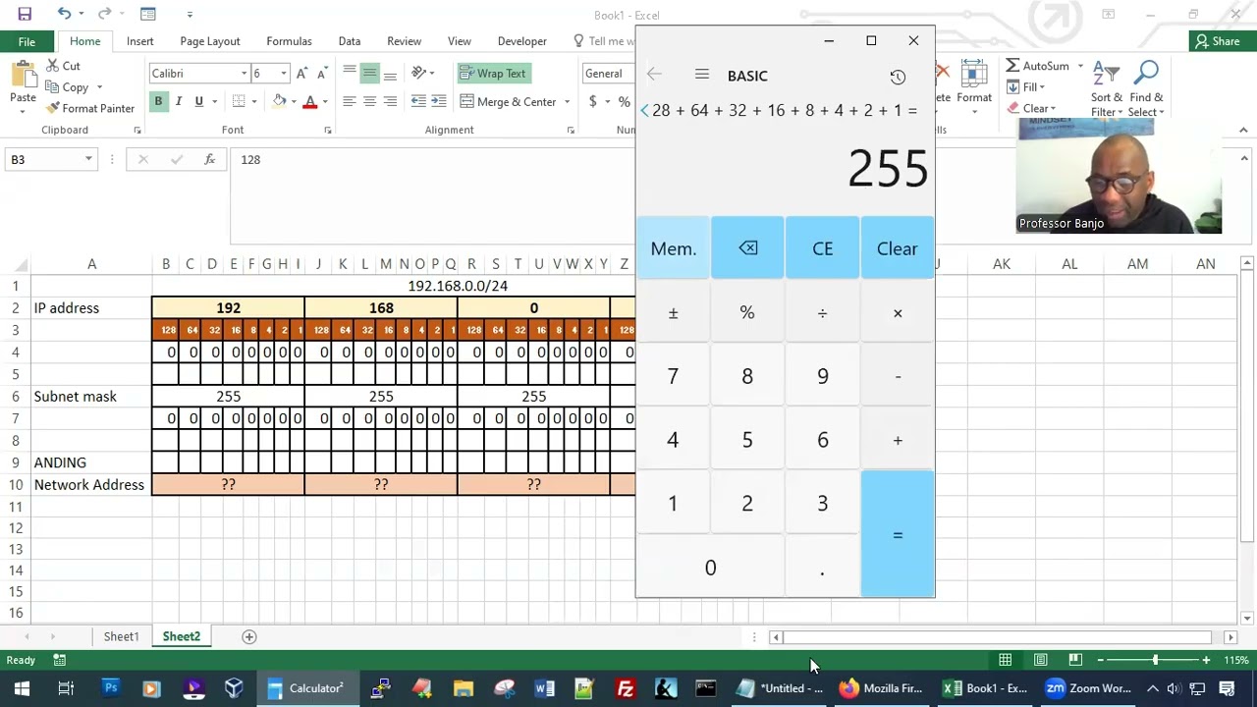Open the Merge & Center dropdown arrow
This screenshot has height=707, width=1257.
[567, 102]
